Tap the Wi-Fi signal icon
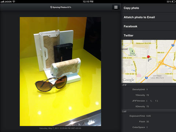The width and height of the screenshot is (176, 132). 14,1
